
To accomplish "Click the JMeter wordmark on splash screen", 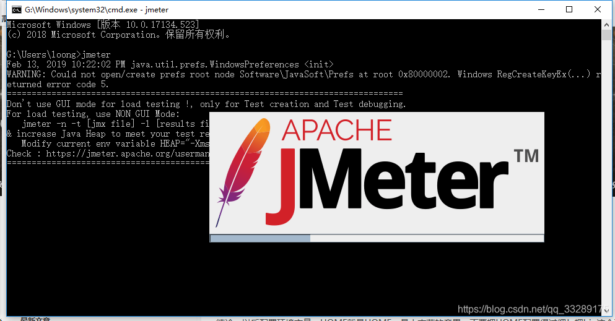I will pos(386,186).
